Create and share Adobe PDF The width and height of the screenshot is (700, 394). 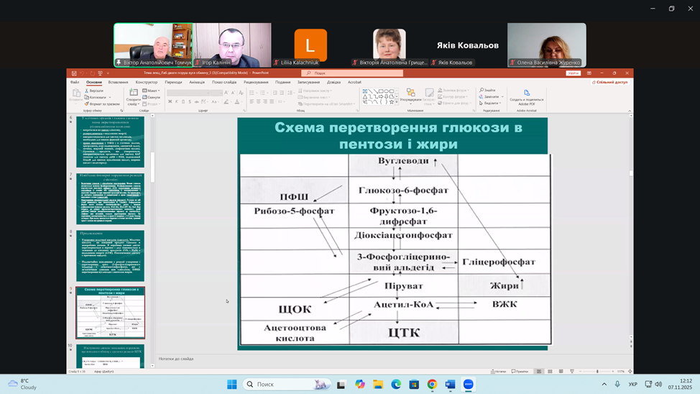click(x=527, y=98)
